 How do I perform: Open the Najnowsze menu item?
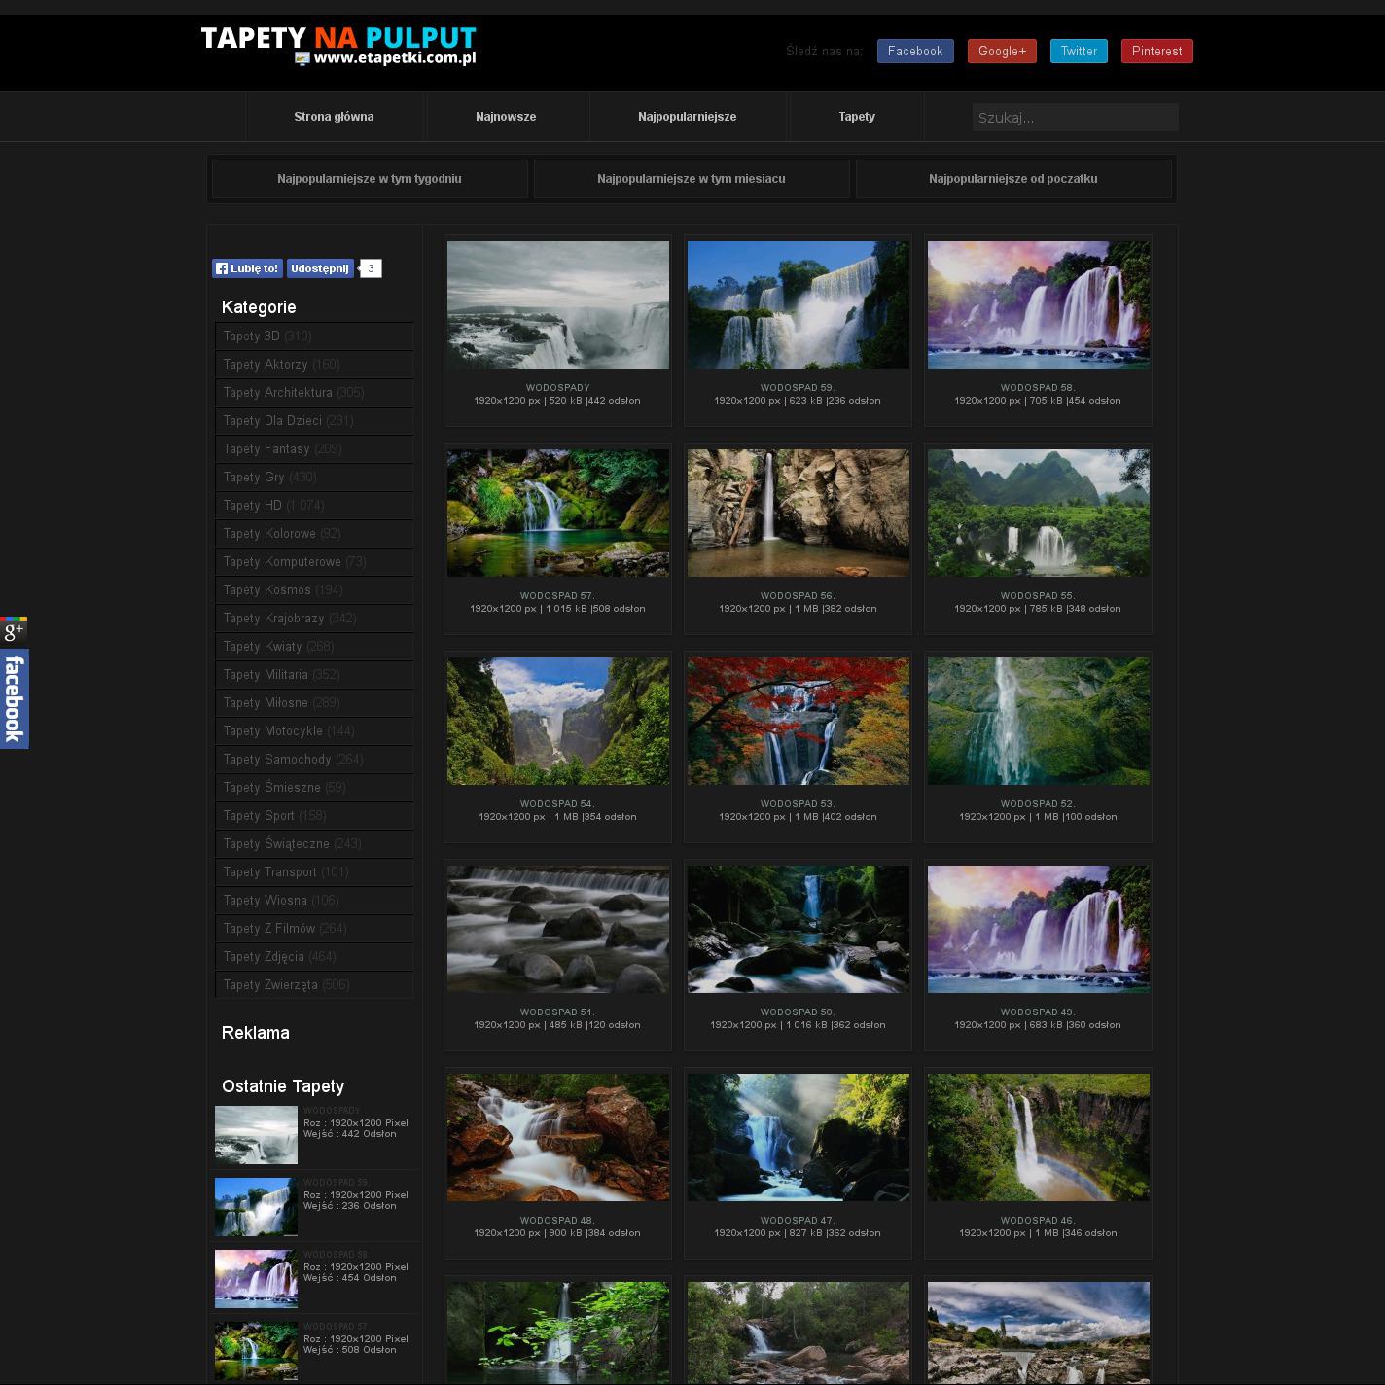tap(506, 117)
